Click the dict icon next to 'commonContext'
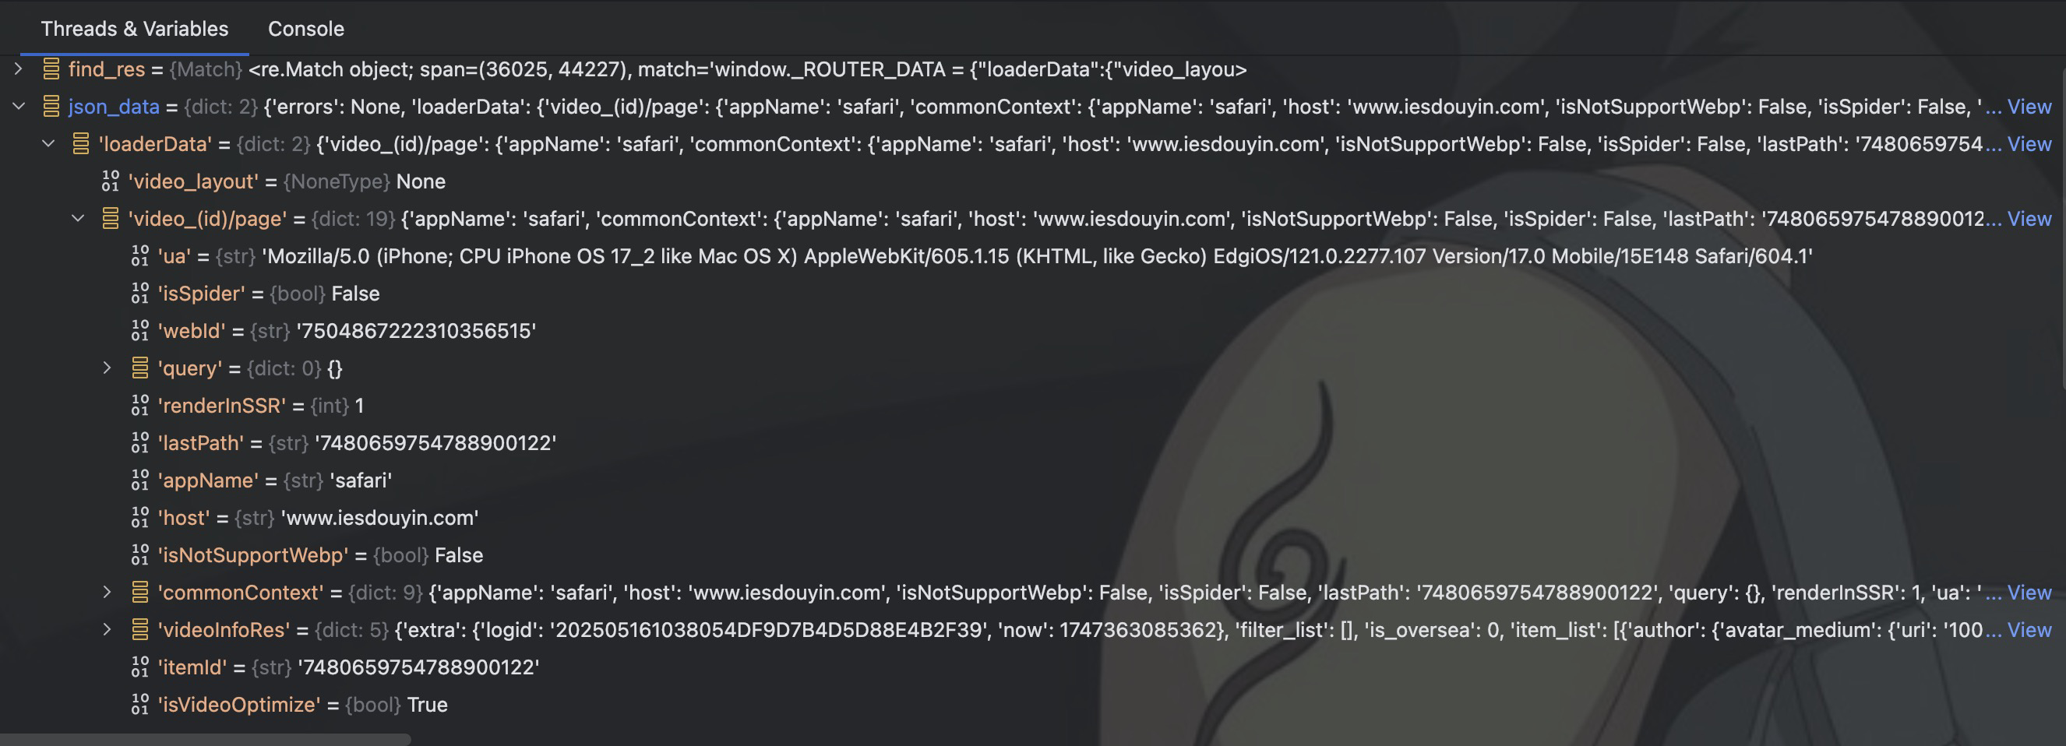 pyautogui.click(x=139, y=592)
